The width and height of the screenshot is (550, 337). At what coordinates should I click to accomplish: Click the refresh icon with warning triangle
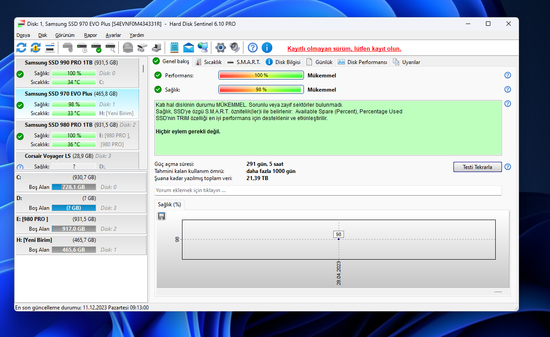pyautogui.click(x=36, y=48)
